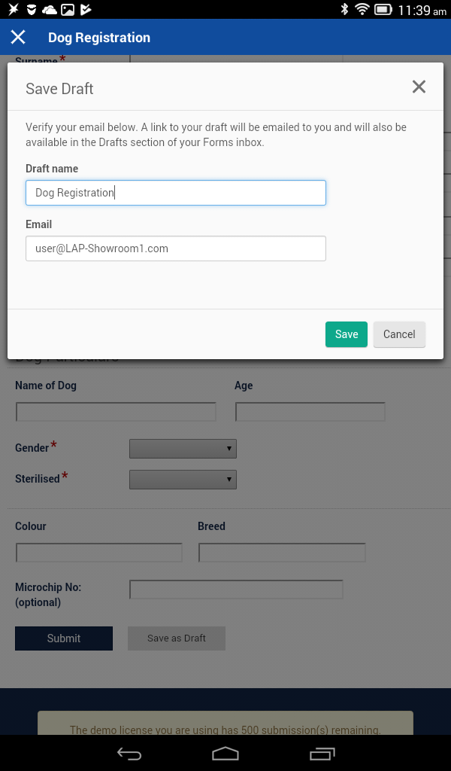Open the recent apps navigation icon

point(322,753)
